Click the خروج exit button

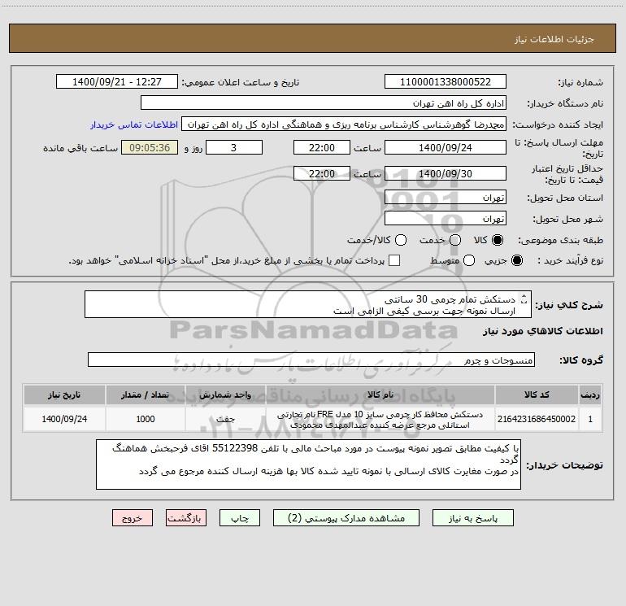tap(133, 518)
